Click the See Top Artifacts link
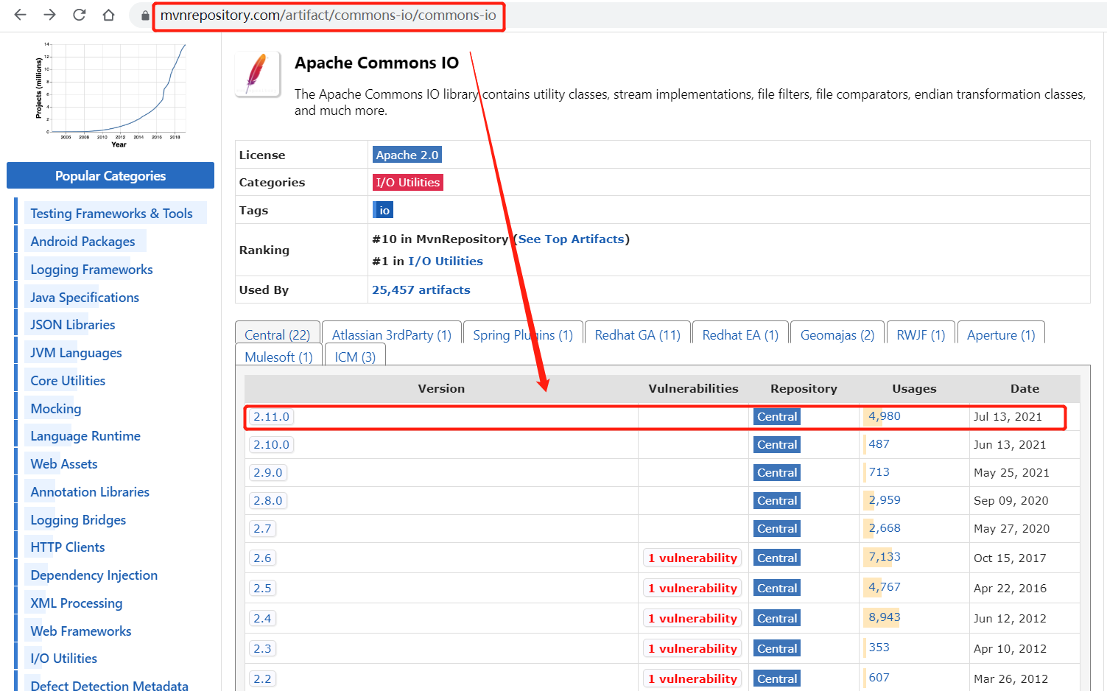 [571, 239]
